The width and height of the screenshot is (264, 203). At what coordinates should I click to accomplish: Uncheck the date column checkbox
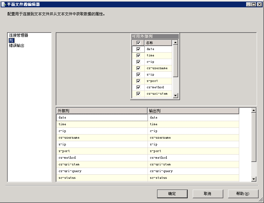pyautogui.click(x=138, y=49)
